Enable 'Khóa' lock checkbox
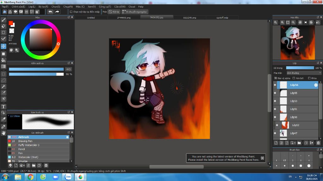Viewport: 323px width, 181px height. click(x=309, y=78)
